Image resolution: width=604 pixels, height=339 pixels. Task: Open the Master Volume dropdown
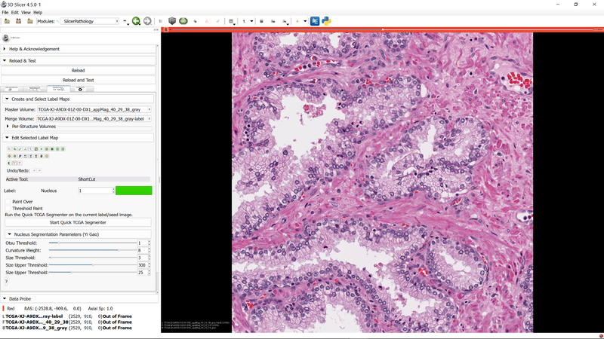pyautogui.click(x=94, y=109)
